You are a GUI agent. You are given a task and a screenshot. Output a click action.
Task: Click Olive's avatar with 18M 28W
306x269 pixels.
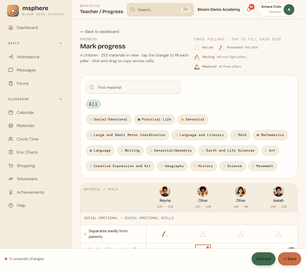tap(203, 191)
